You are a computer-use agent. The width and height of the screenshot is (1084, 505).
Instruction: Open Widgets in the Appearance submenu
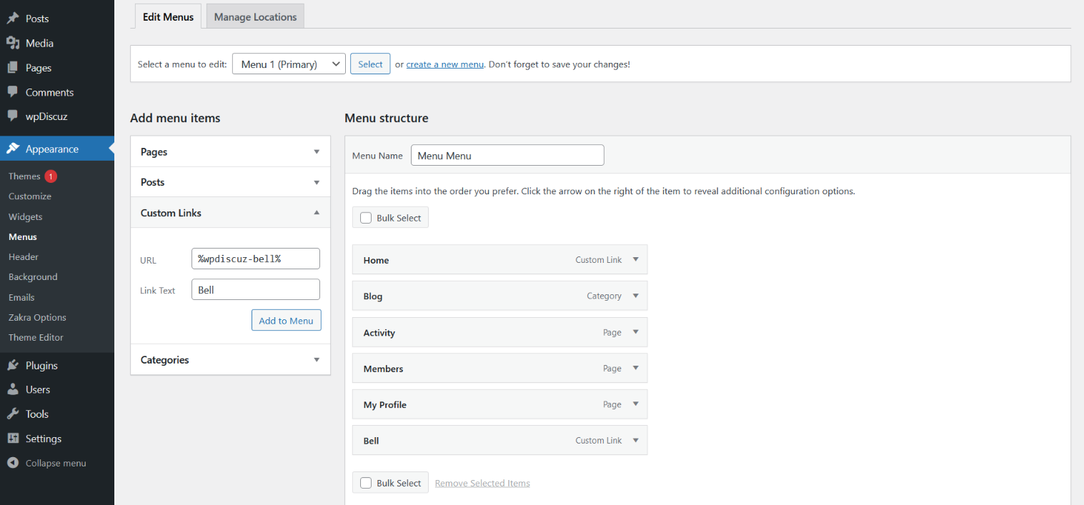click(26, 216)
